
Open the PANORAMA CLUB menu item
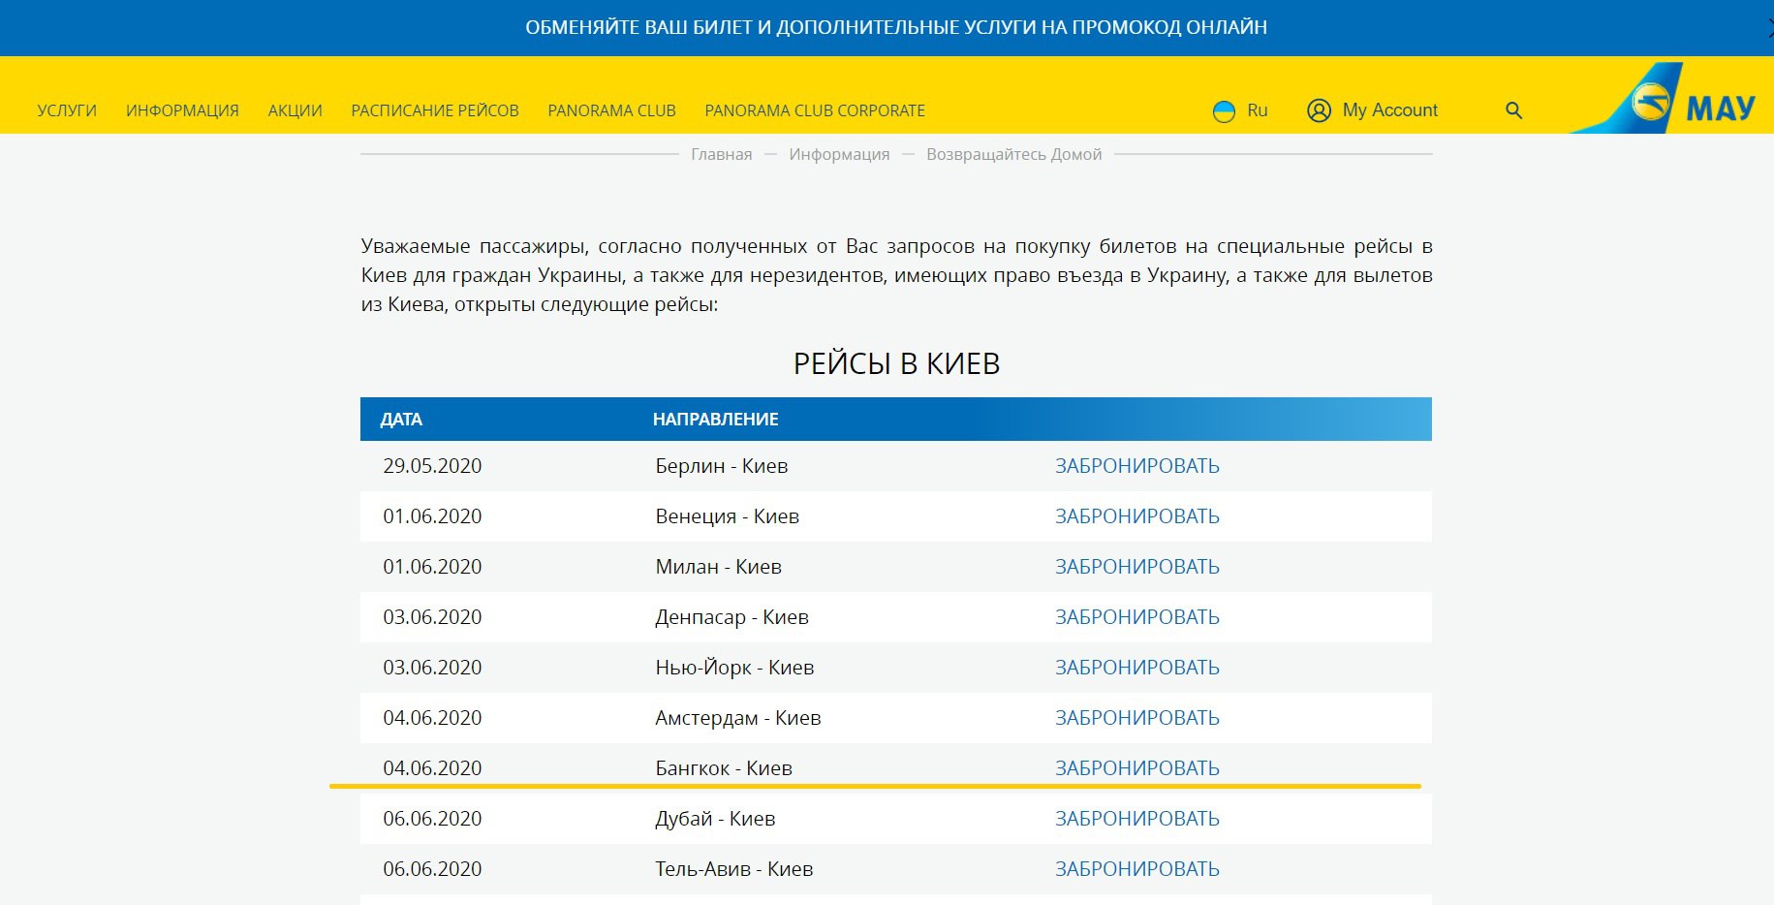pyautogui.click(x=611, y=110)
